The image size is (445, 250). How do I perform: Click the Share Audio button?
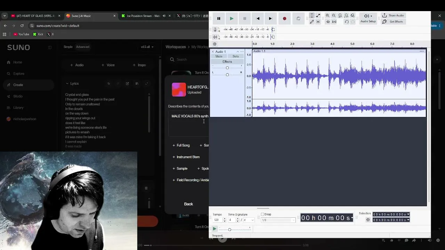(393, 16)
